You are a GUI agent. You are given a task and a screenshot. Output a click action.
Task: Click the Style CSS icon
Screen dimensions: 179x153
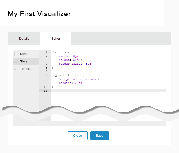coord(16,61)
